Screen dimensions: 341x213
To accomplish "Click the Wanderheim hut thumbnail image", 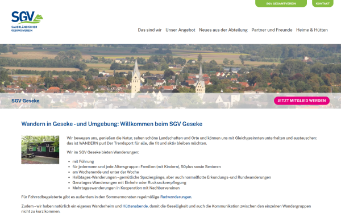I will (40, 150).
